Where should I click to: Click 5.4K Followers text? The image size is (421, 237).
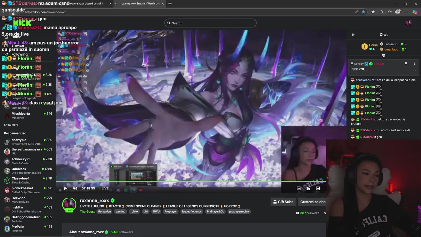click(x=122, y=232)
